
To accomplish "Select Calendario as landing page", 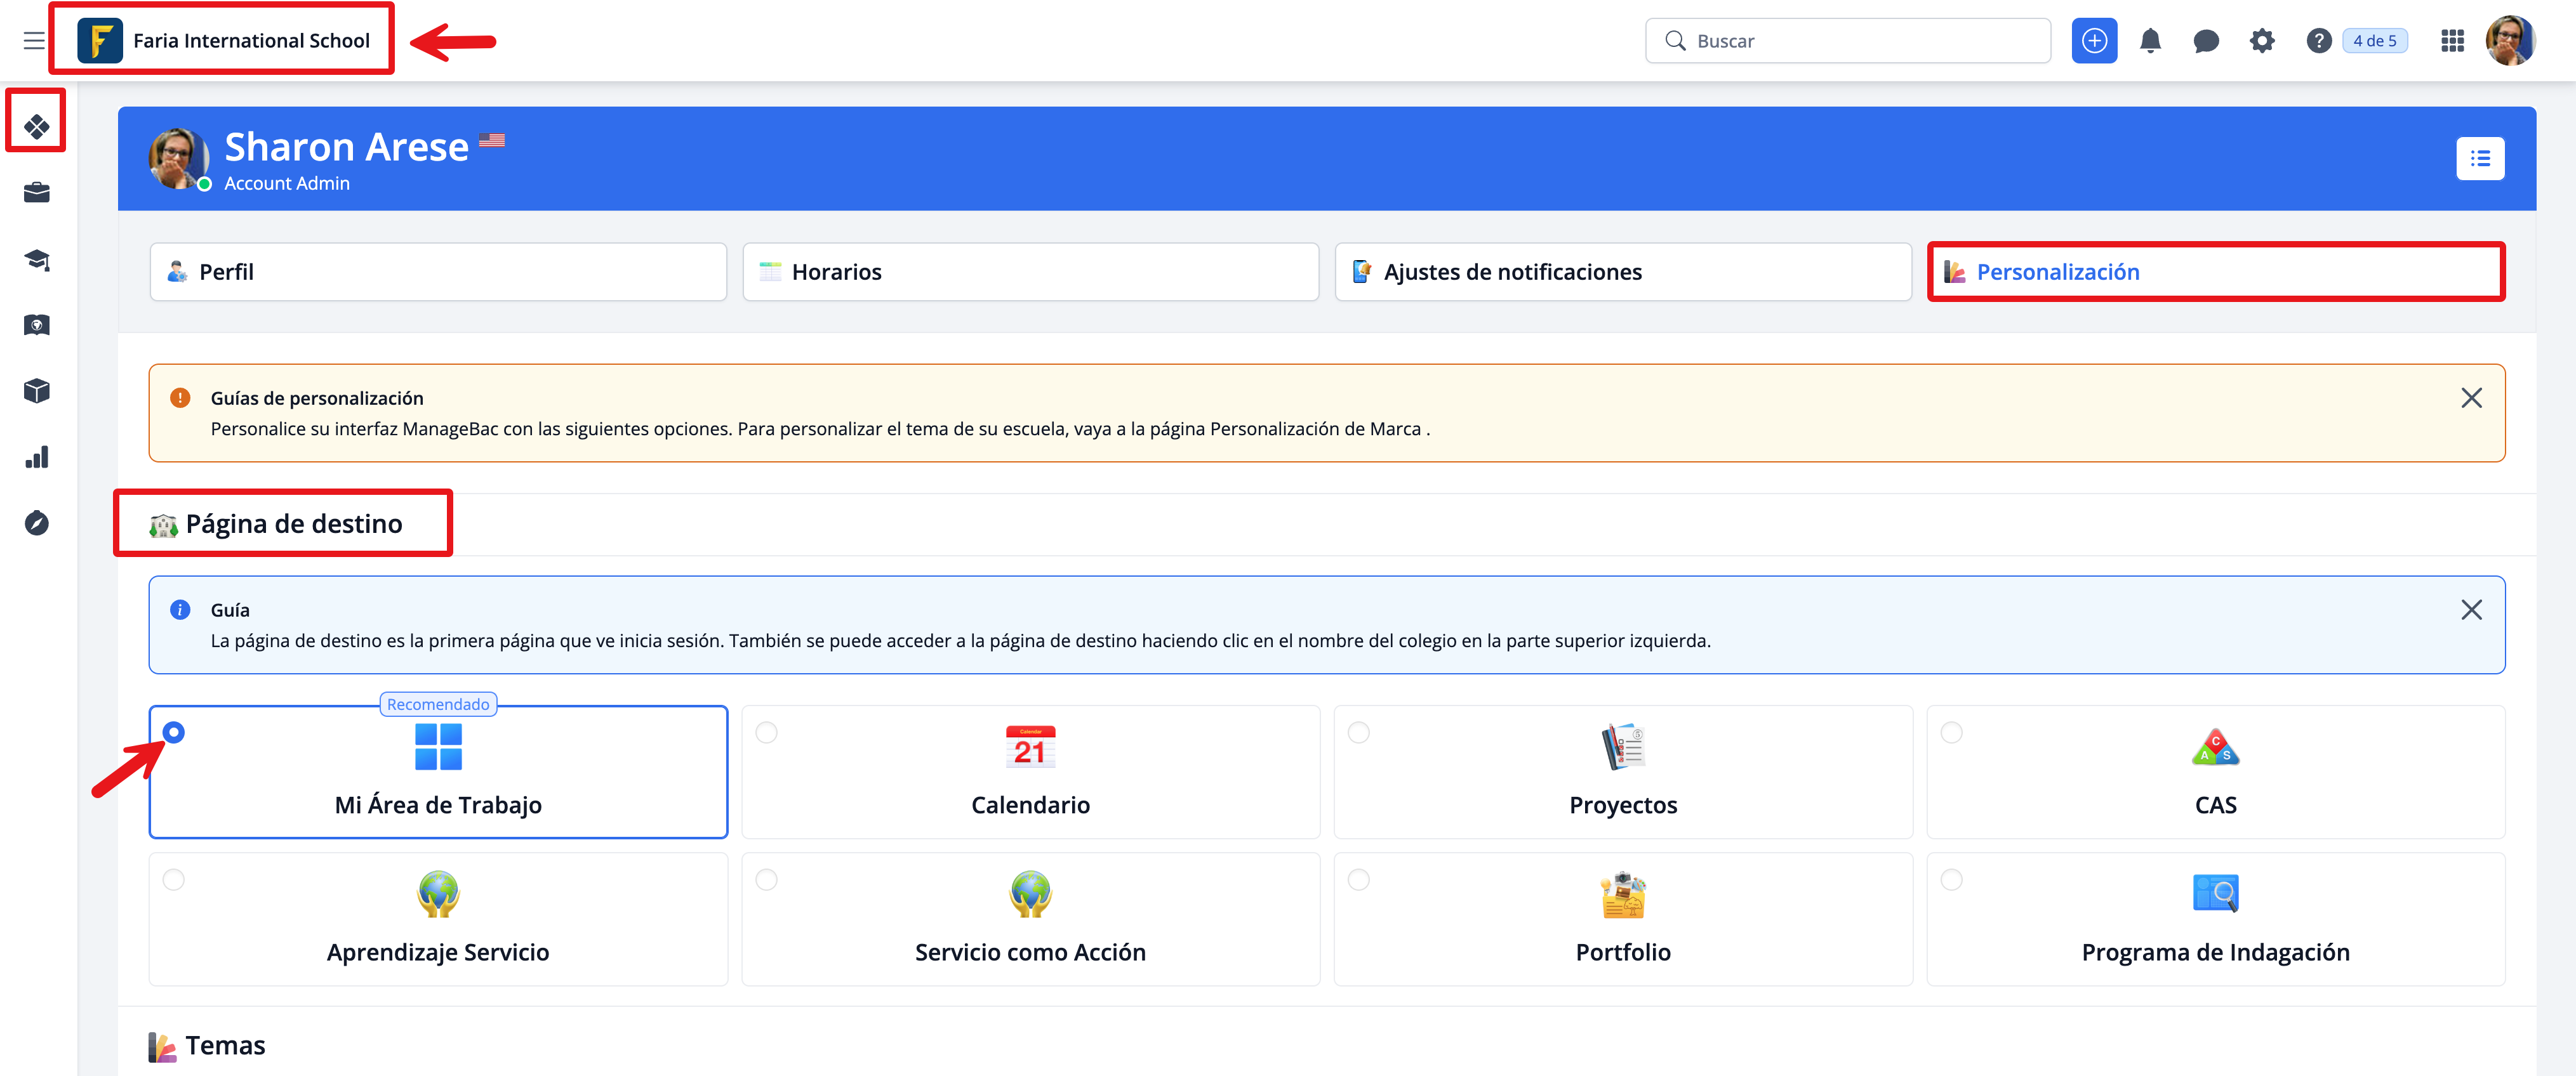I will [x=1030, y=771].
